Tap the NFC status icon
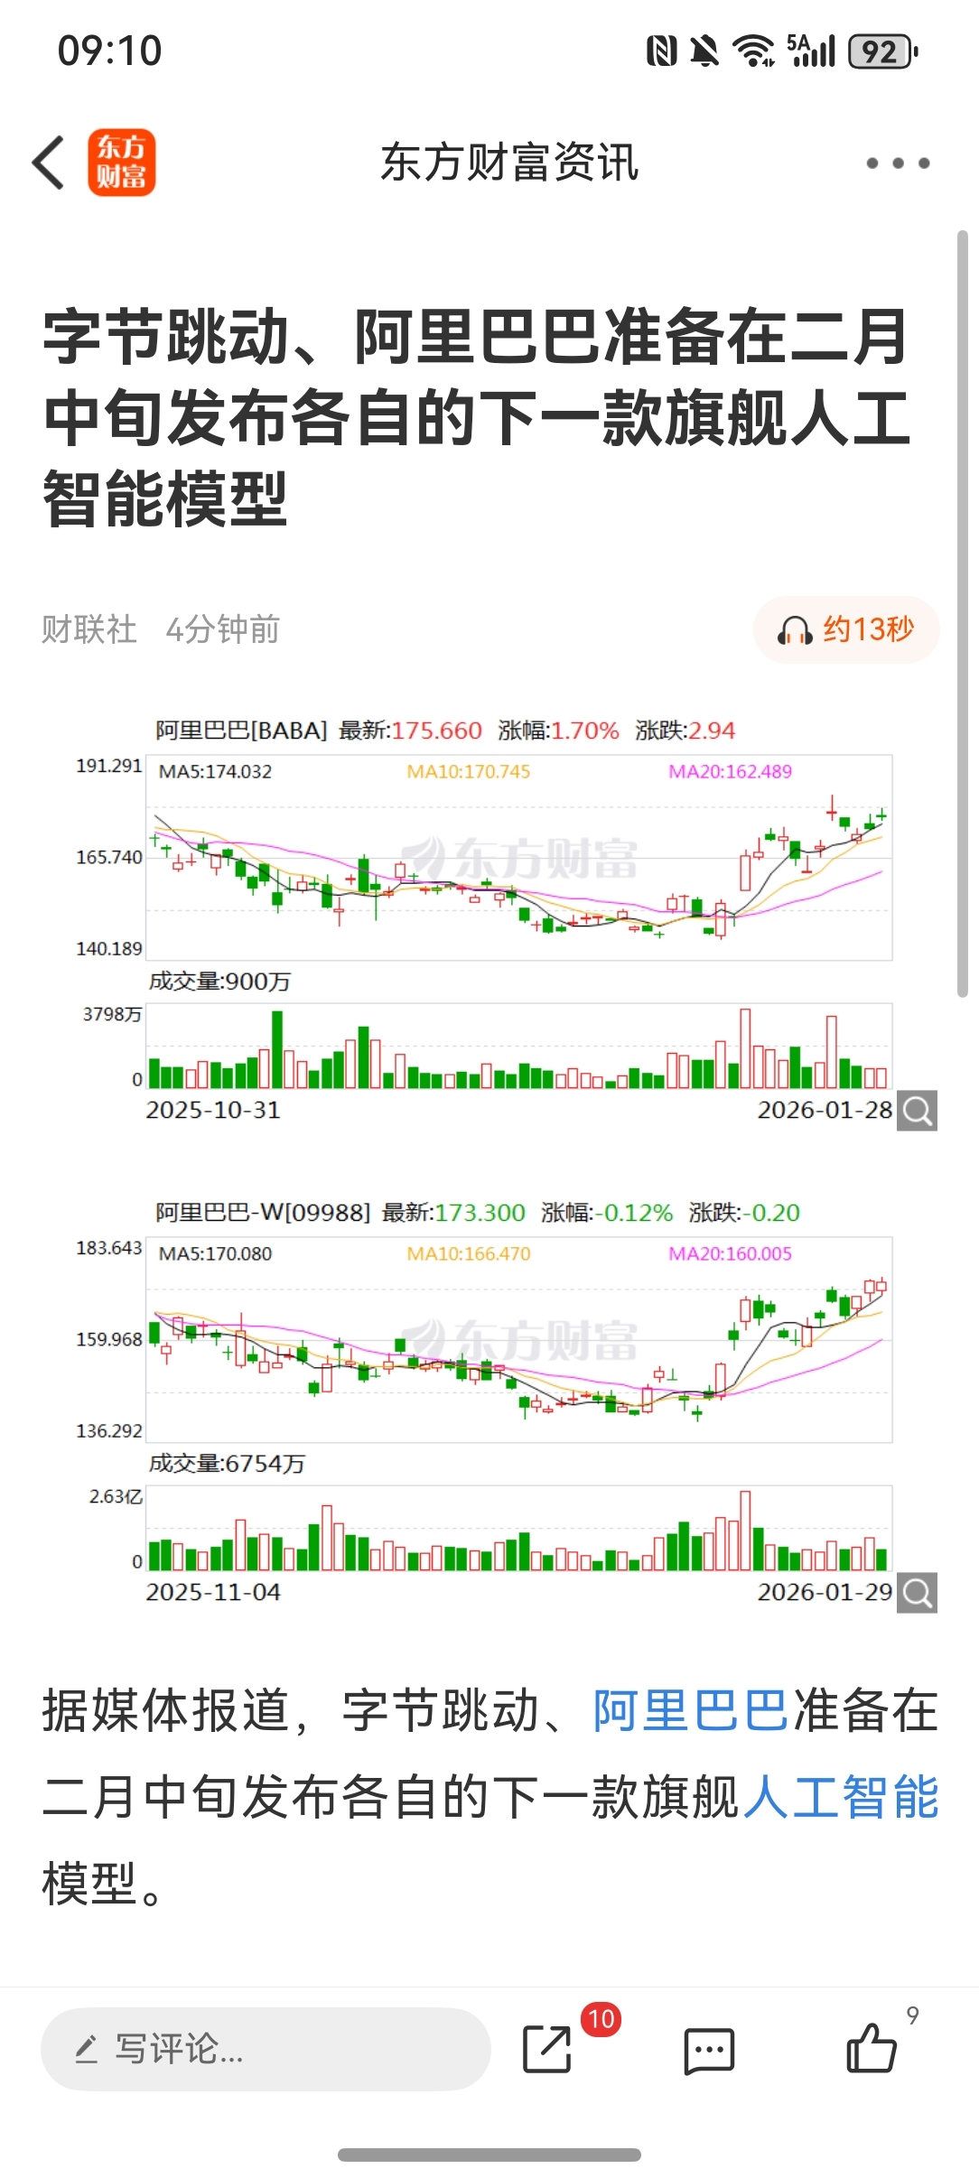979x2178 pixels. coord(662,51)
